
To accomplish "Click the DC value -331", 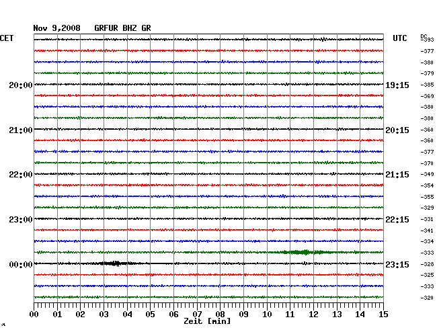I will pyautogui.click(x=427, y=219).
